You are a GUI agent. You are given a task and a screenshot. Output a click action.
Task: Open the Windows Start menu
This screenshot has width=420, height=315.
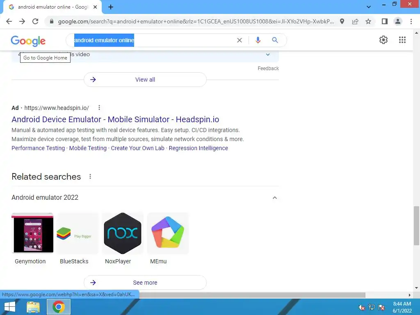tap(10, 307)
